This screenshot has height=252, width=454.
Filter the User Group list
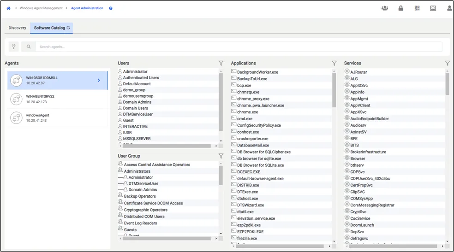pyautogui.click(x=221, y=156)
